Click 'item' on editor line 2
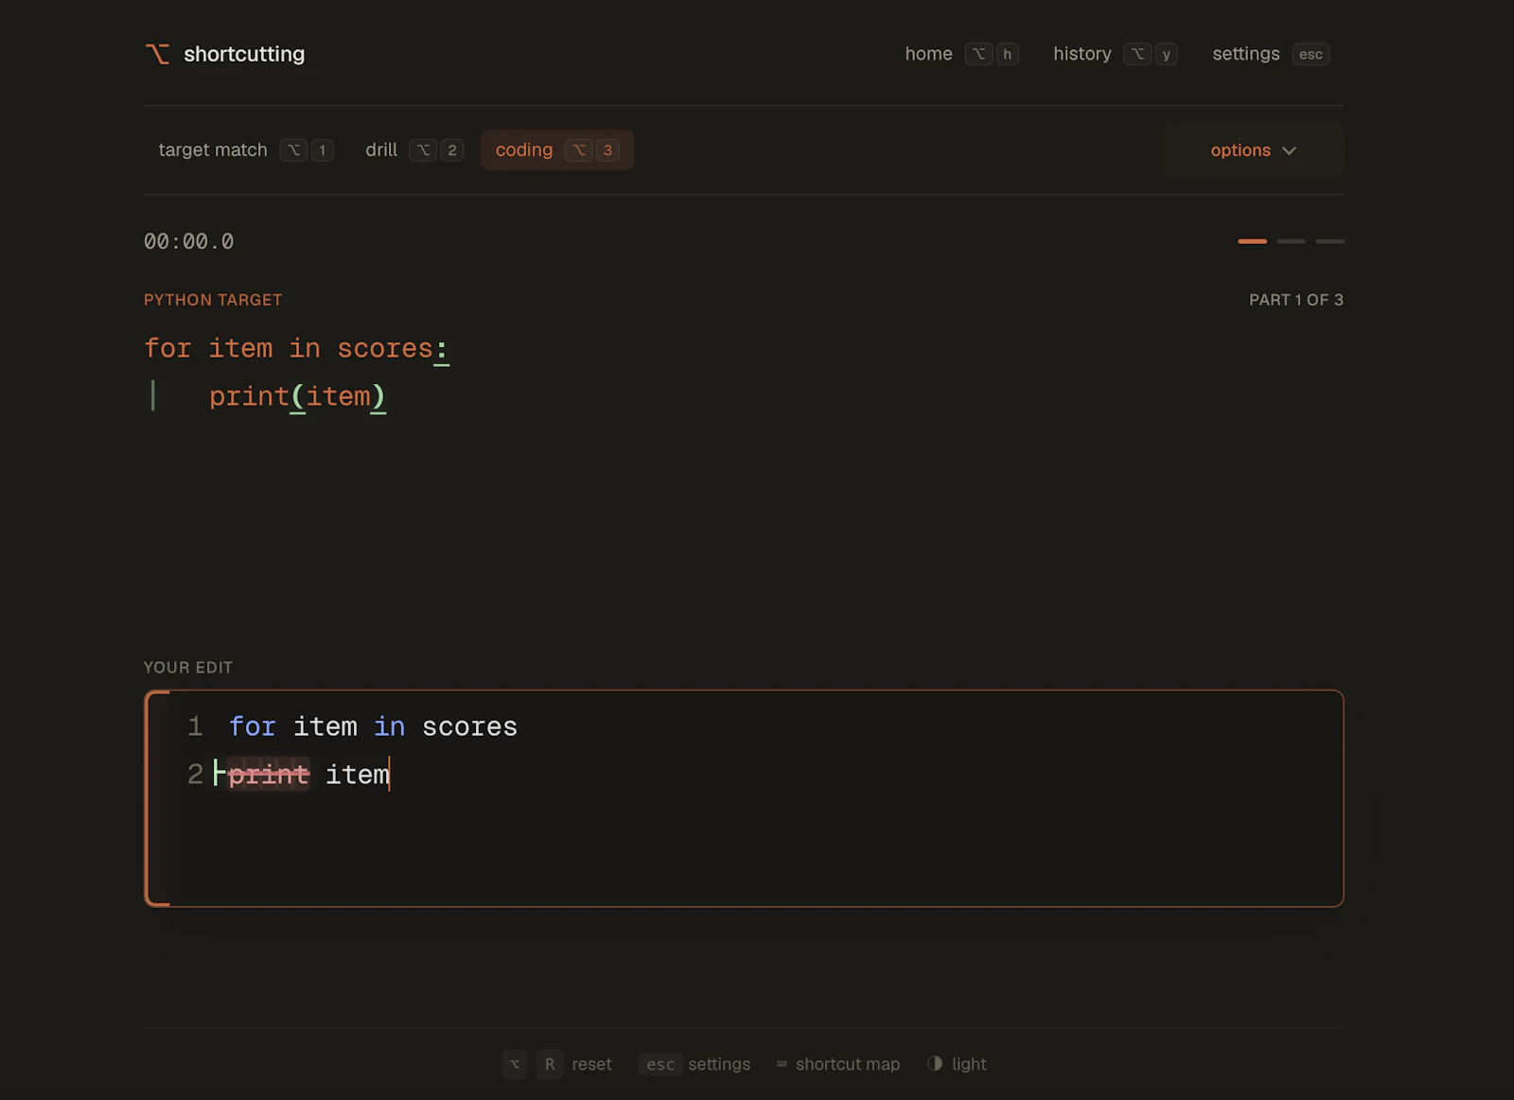Viewport: 1514px width, 1100px height. click(357, 775)
